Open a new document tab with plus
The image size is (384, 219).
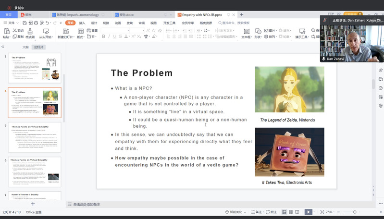pos(242,15)
